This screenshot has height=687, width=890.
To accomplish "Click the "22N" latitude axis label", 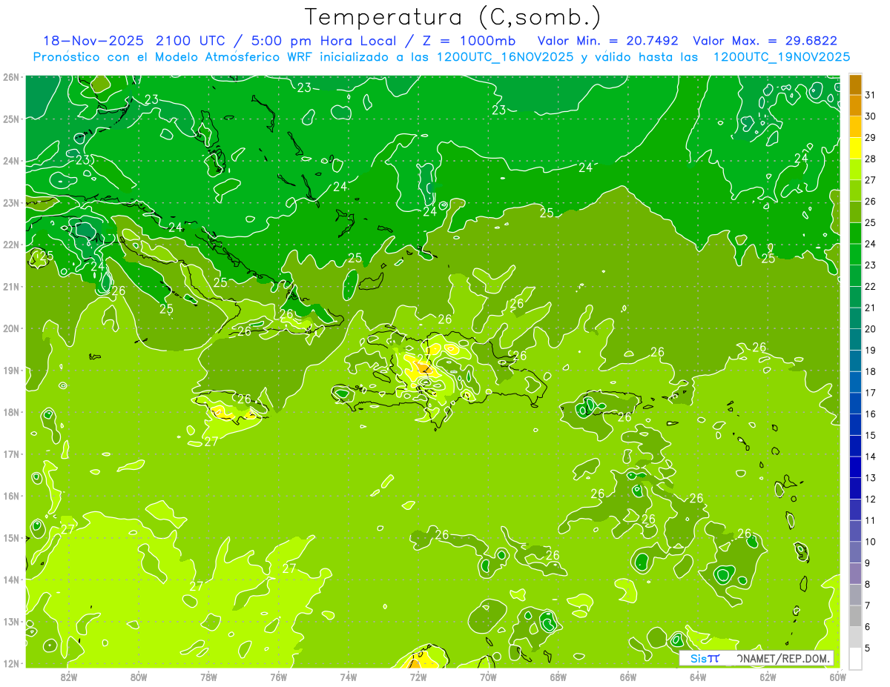I will tap(11, 245).
